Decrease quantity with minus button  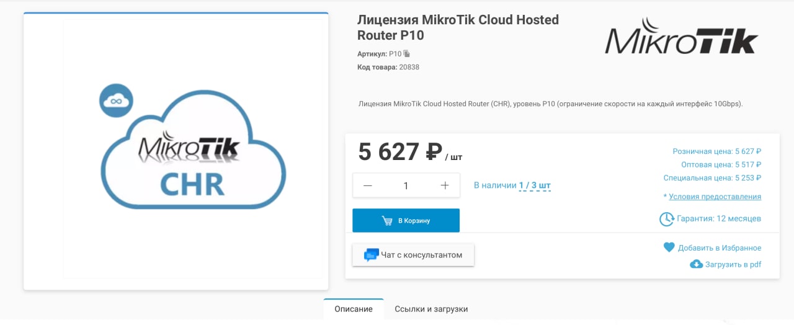pos(368,185)
